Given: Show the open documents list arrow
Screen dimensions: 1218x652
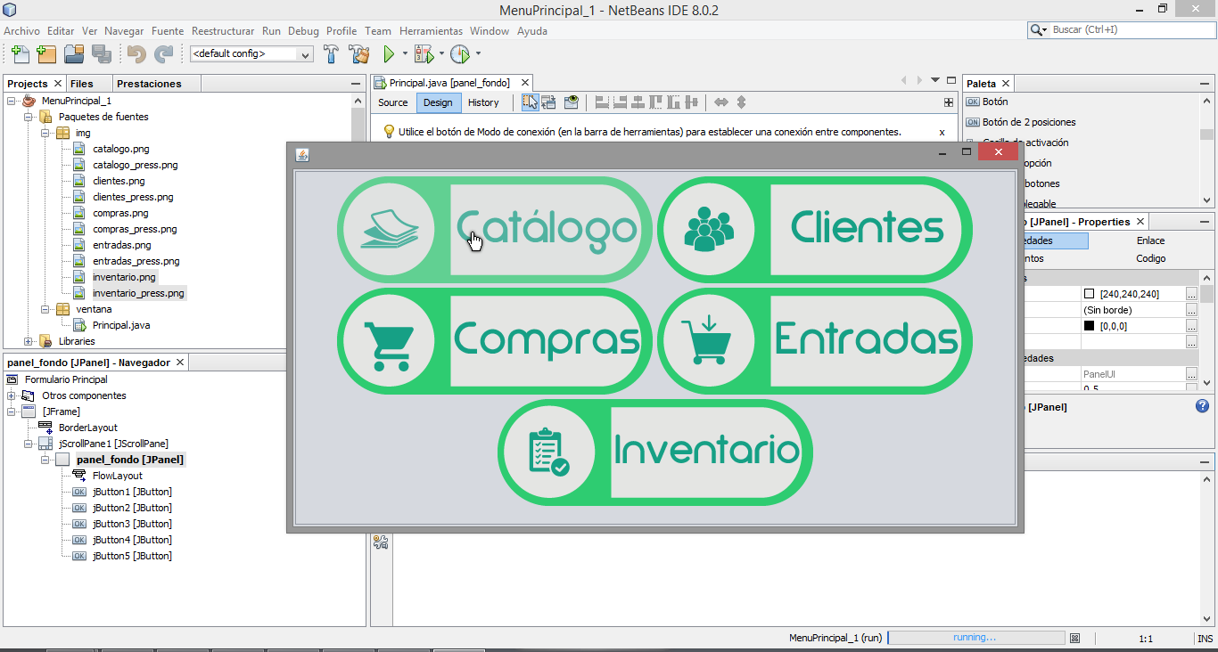Looking at the screenshot, I should 935,79.
